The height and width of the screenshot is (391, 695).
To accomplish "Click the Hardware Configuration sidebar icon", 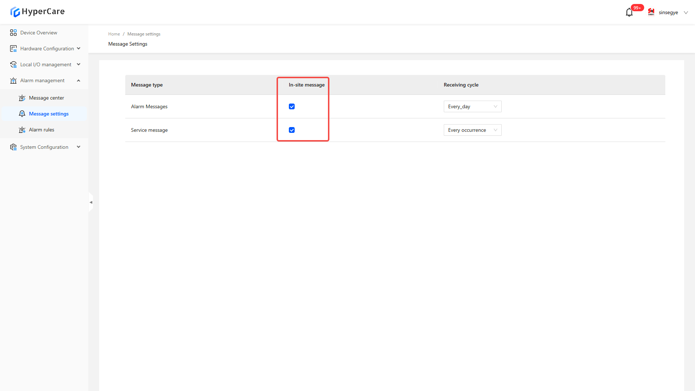I will (13, 49).
